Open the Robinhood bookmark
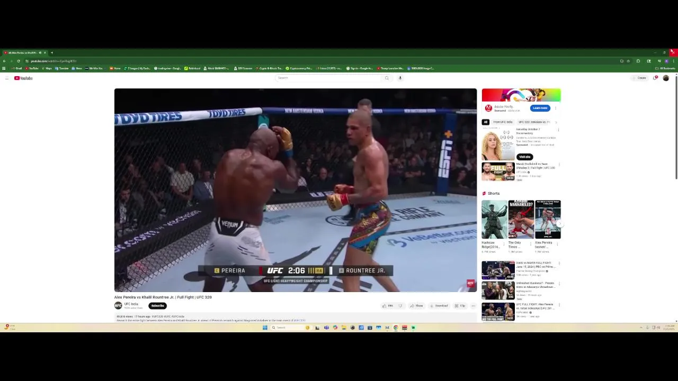678x381 pixels. (193, 68)
